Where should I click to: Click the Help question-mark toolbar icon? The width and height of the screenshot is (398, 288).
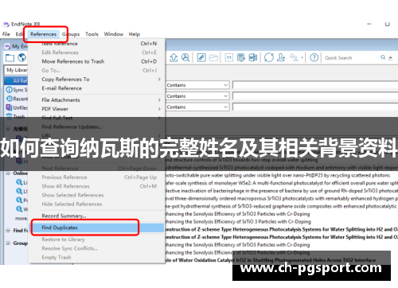314,57
